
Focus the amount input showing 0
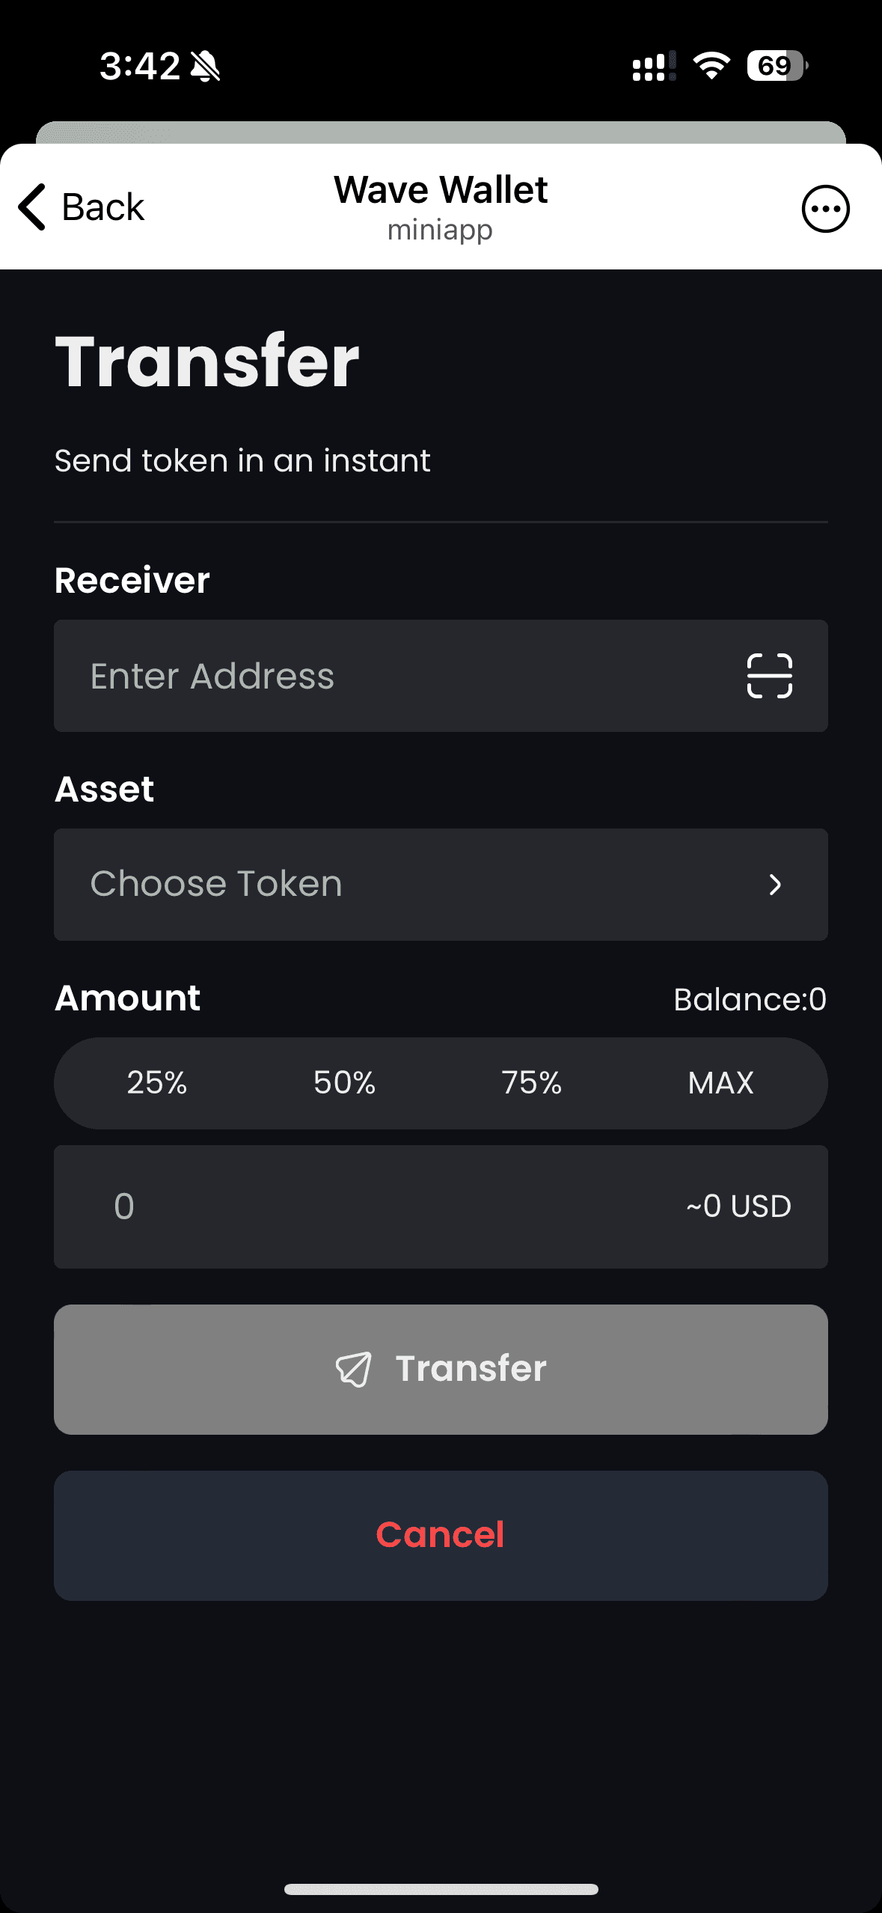coord(441,1206)
